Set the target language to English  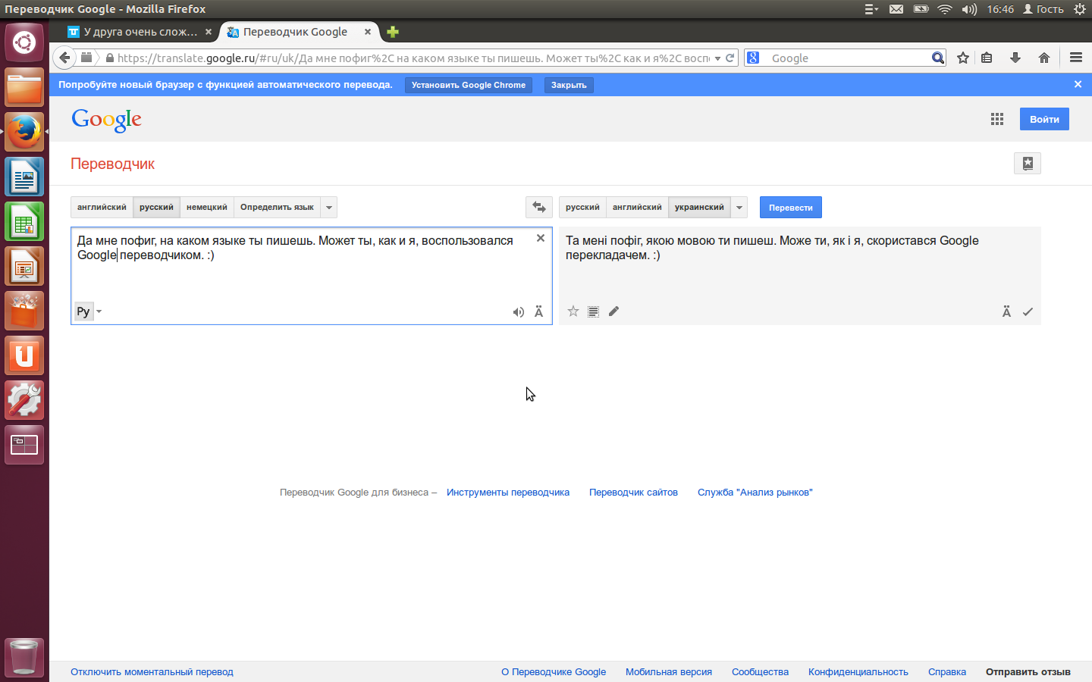click(x=636, y=207)
